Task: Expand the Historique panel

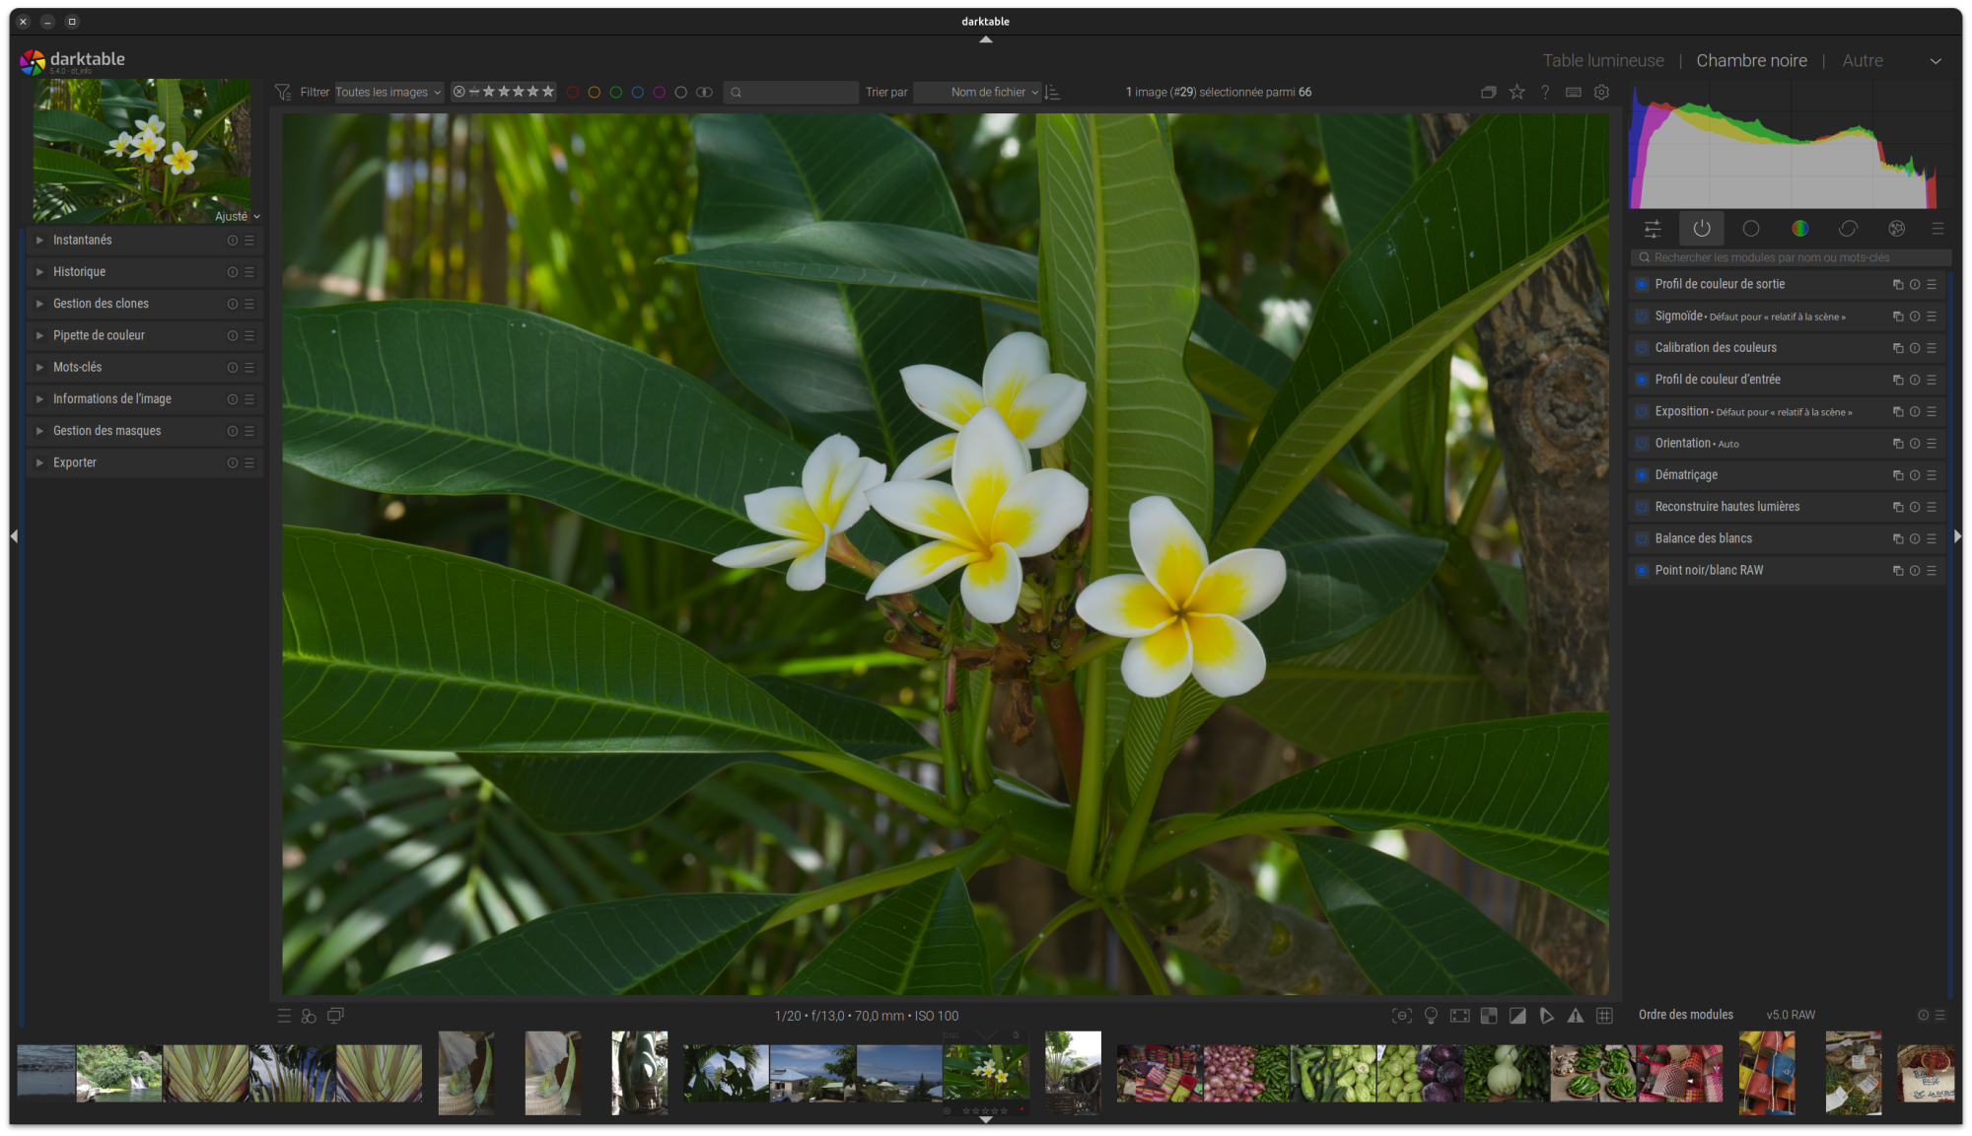Action: (x=79, y=272)
